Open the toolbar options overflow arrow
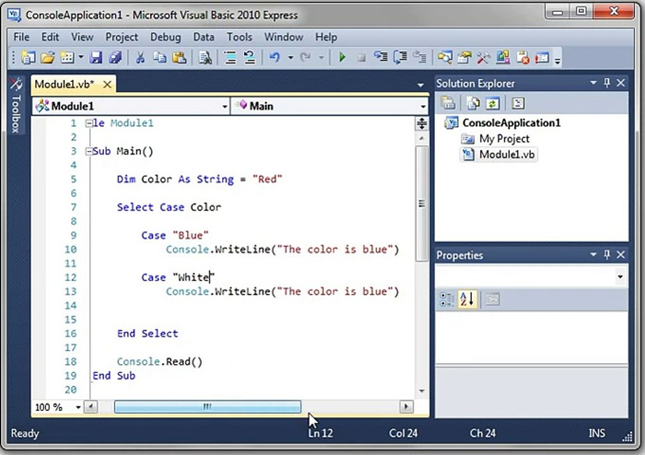Image resolution: width=645 pixels, height=455 pixels. pos(557,61)
